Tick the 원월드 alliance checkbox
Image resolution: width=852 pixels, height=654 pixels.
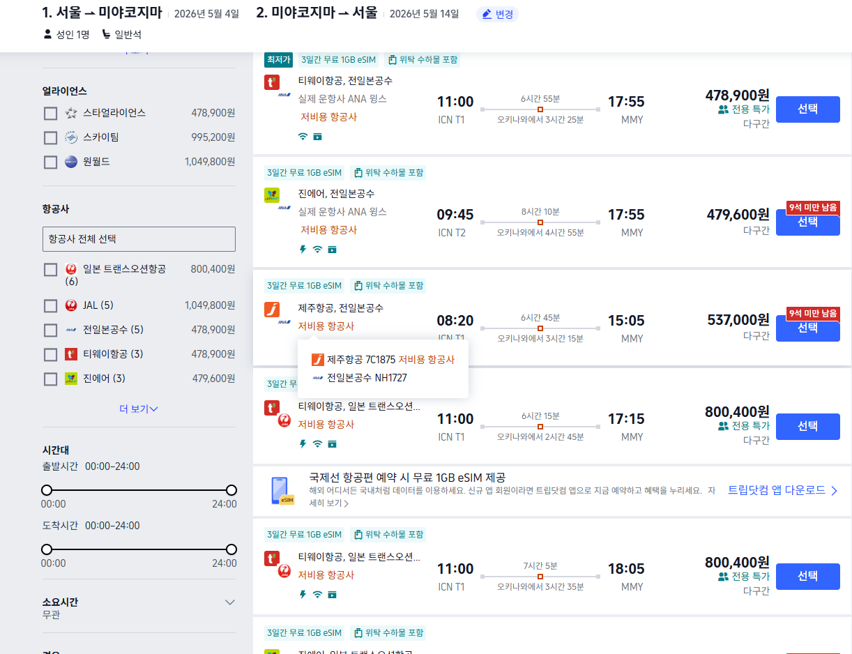click(50, 162)
